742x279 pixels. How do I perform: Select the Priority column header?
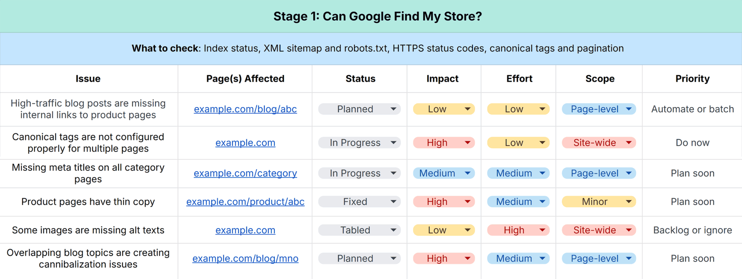(x=692, y=79)
